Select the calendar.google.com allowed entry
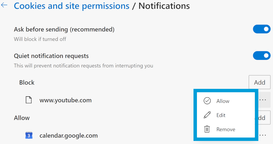The height and width of the screenshot is (144, 273). coord(69,135)
